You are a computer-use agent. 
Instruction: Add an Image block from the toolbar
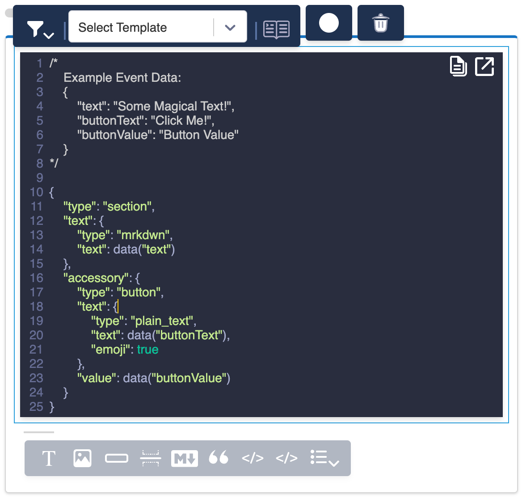(x=82, y=458)
